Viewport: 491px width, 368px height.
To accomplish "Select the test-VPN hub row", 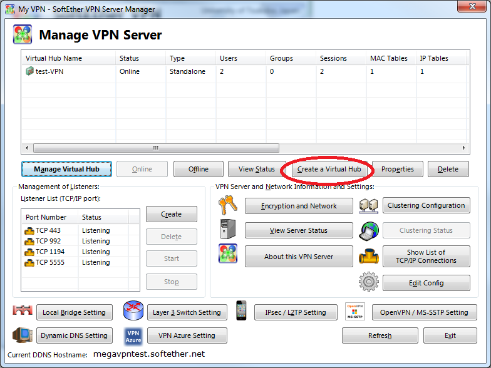I will point(246,71).
